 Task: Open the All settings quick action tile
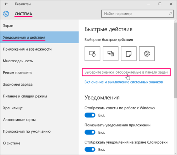[x=147, y=54]
